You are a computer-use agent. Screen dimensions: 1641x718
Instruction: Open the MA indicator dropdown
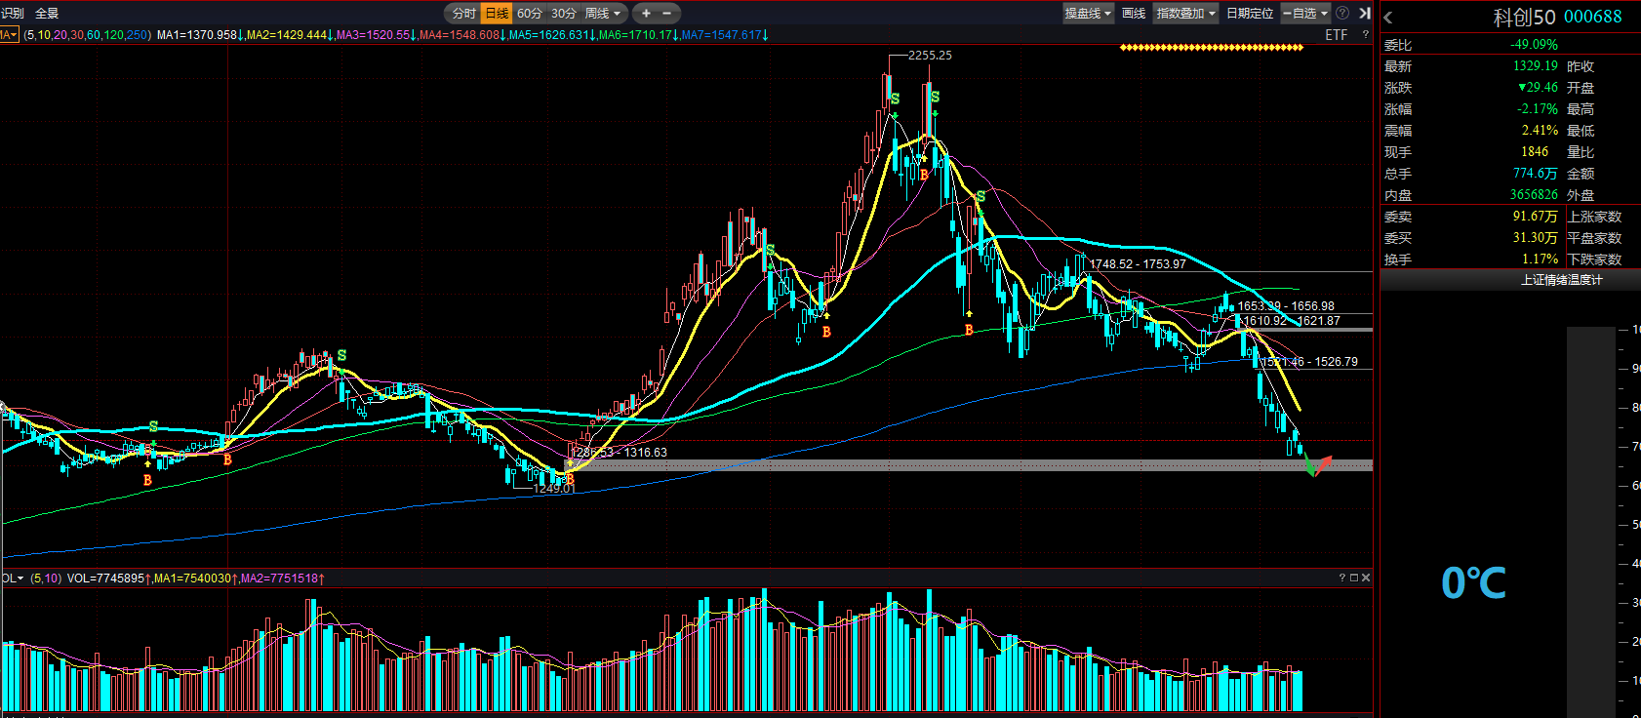(x=10, y=35)
